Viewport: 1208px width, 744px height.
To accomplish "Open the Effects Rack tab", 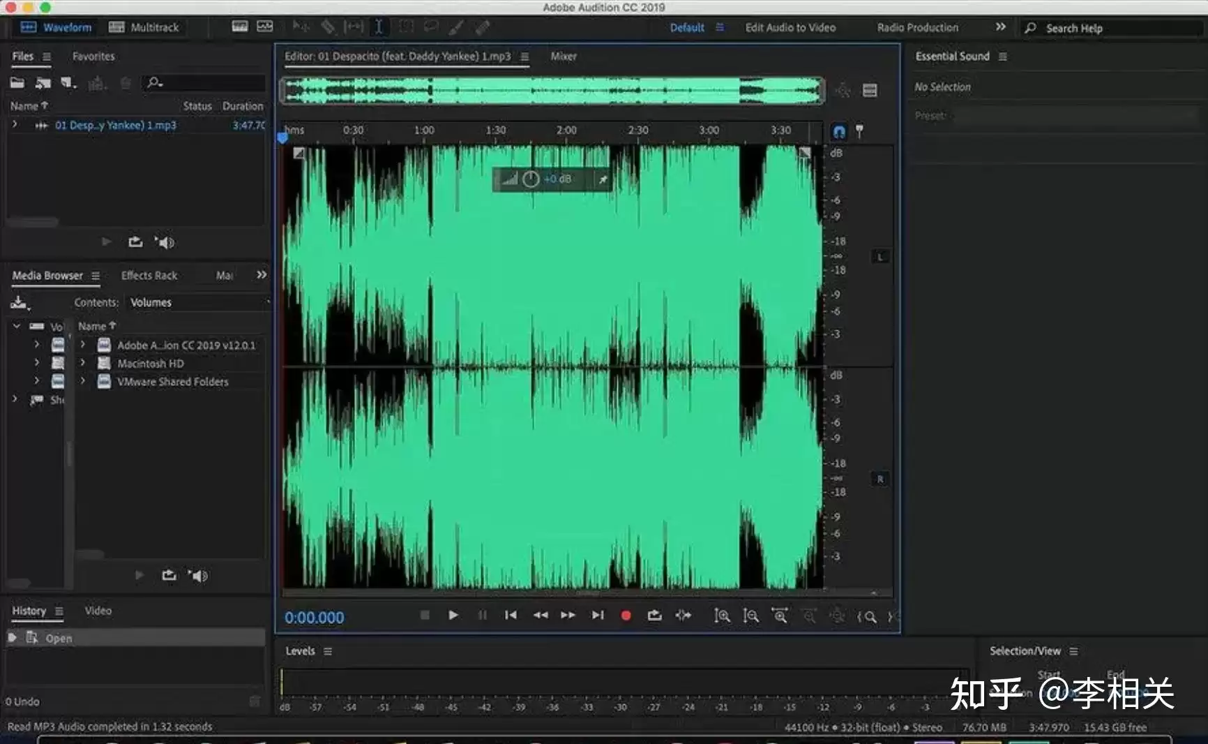I will (x=149, y=276).
